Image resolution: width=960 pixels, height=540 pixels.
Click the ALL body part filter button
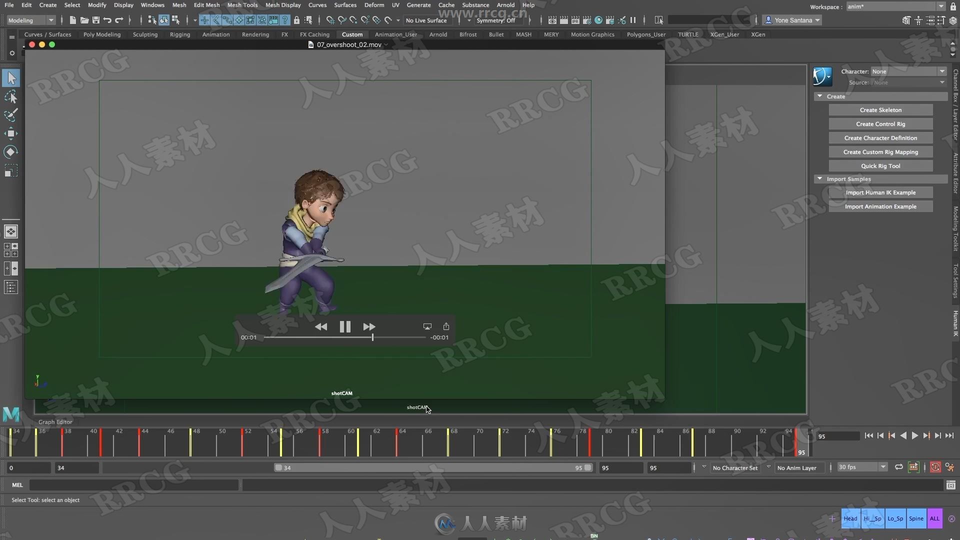(x=935, y=518)
